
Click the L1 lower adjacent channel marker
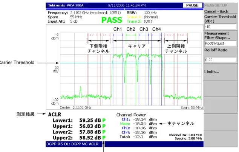105,35
